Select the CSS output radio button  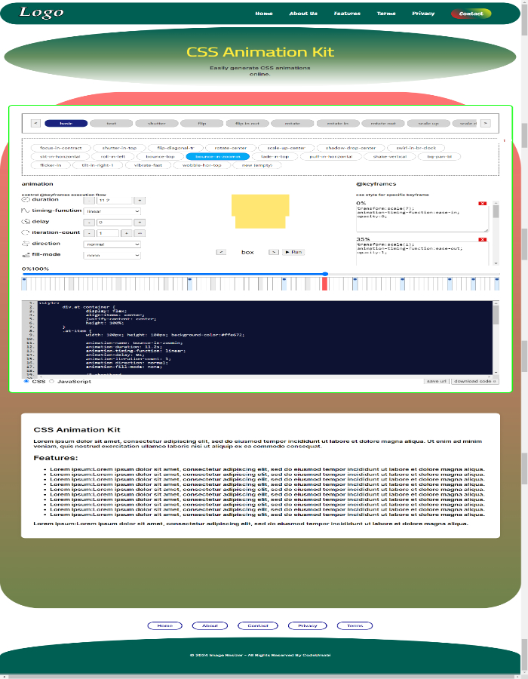(x=26, y=382)
